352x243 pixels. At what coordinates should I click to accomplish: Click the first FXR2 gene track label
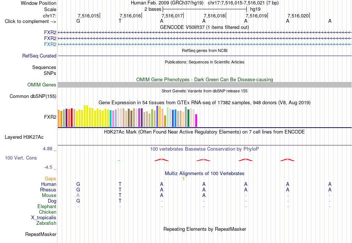coord(50,32)
